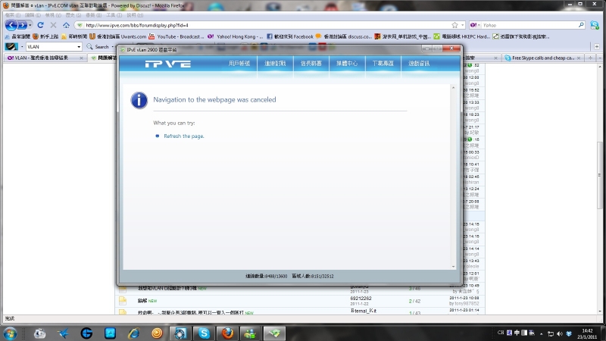Click the search magnifier in Yahoo box

click(x=581, y=25)
